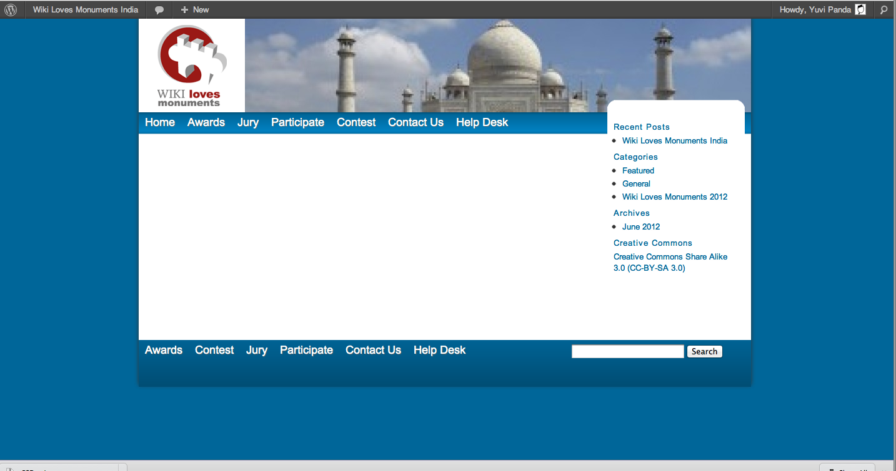Click the Search button in the footer

pyautogui.click(x=704, y=351)
